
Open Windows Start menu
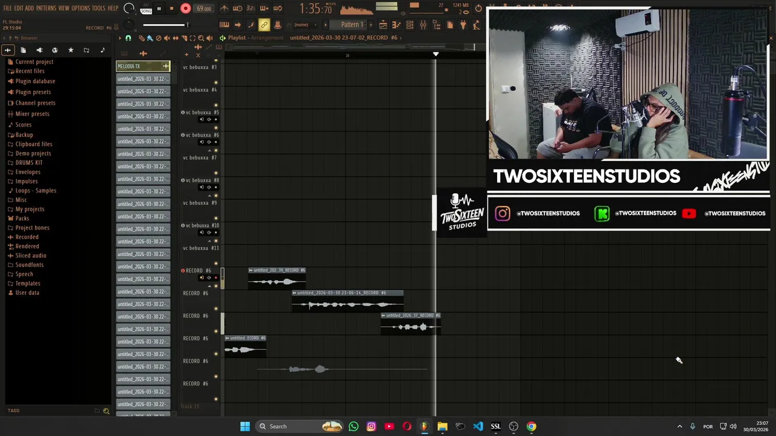245,426
